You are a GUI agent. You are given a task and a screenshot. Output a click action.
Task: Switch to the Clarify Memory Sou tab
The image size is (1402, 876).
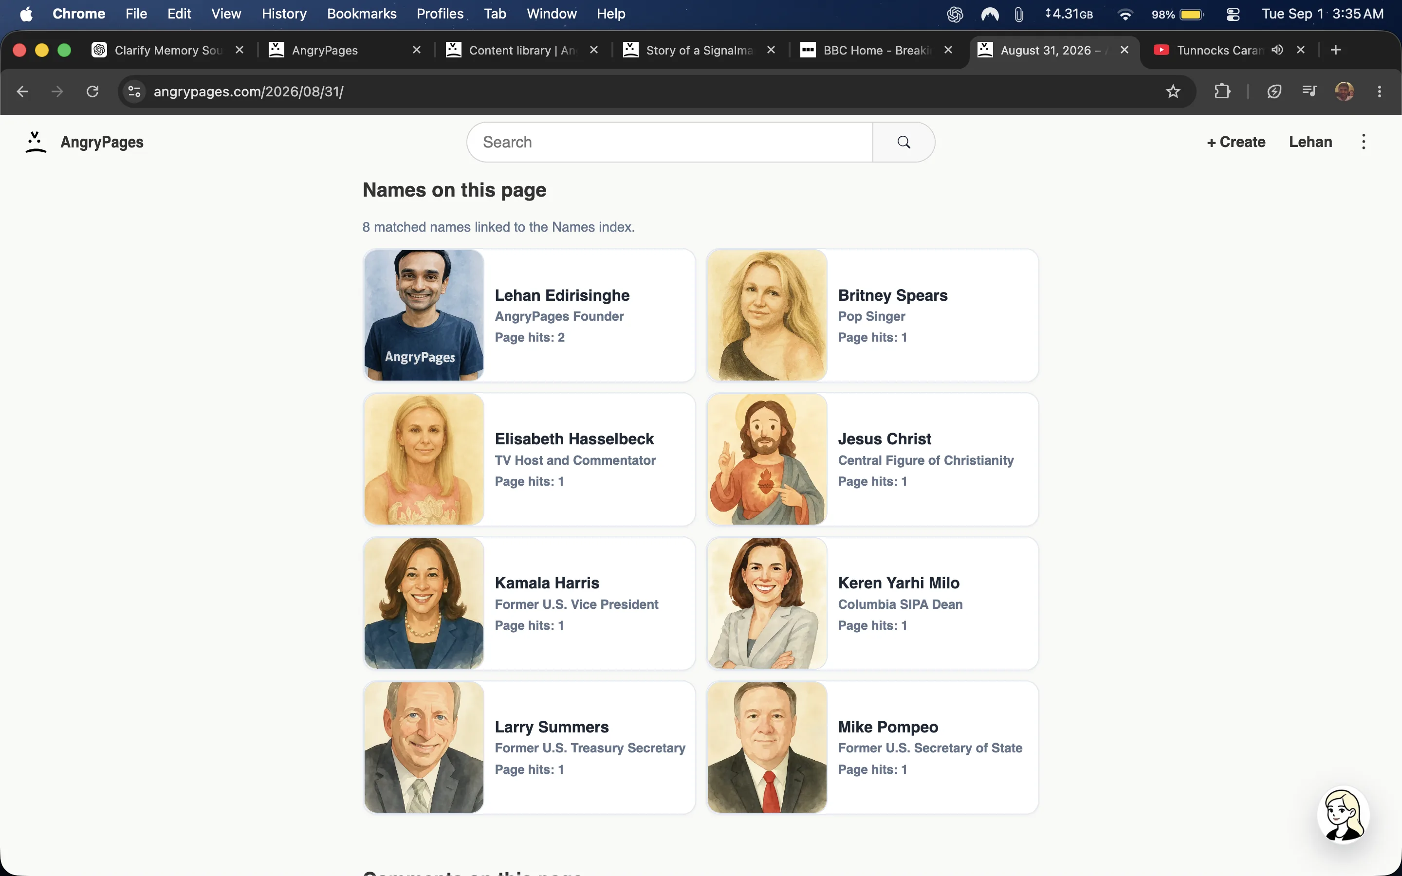coord(168,51)
